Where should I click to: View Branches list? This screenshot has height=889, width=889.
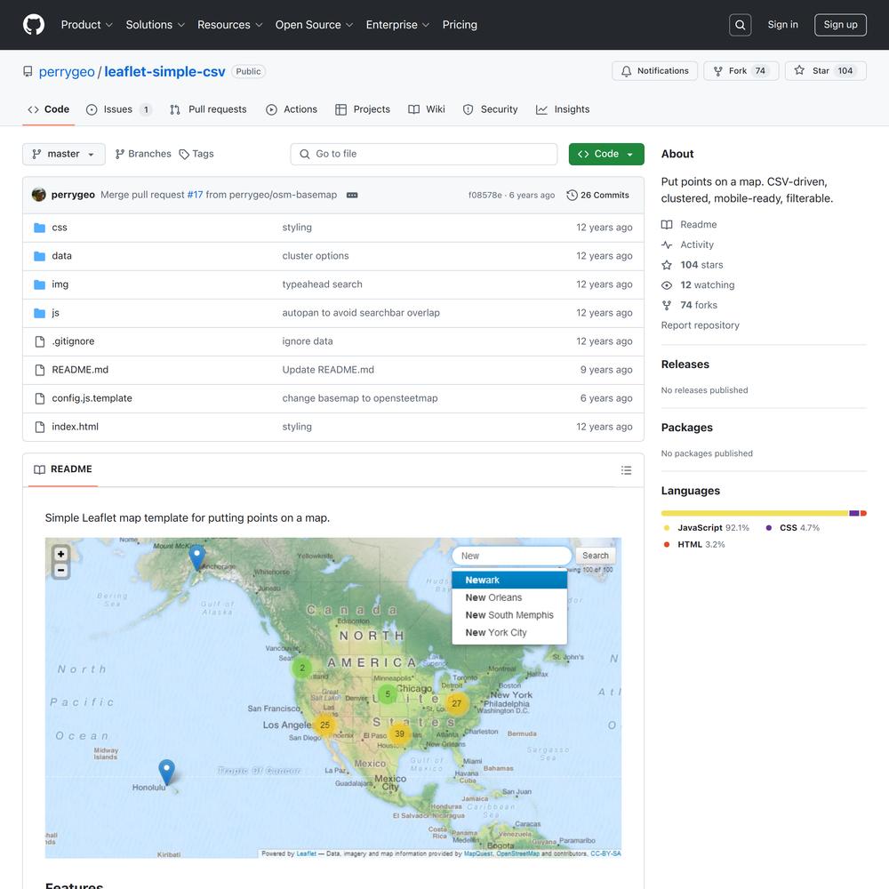[143, 154]
